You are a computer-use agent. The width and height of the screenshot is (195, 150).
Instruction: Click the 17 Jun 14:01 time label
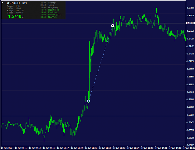coord(161,148)
